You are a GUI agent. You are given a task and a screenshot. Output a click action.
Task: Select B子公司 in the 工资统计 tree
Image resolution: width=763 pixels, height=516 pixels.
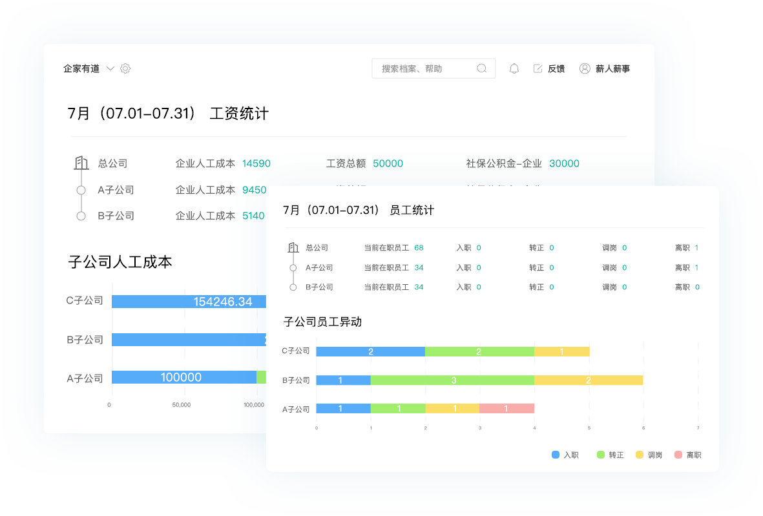(x=116, y=216)
